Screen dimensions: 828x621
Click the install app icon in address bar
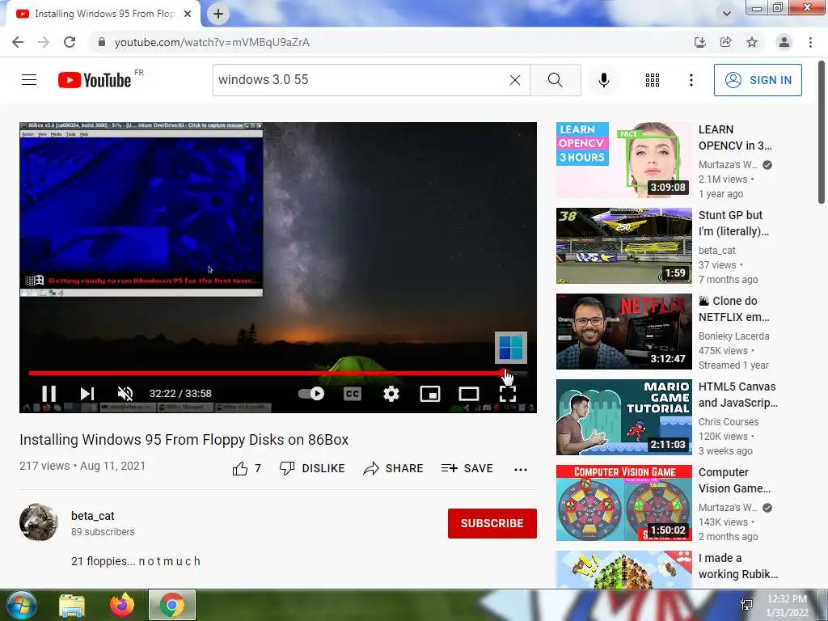699,42
